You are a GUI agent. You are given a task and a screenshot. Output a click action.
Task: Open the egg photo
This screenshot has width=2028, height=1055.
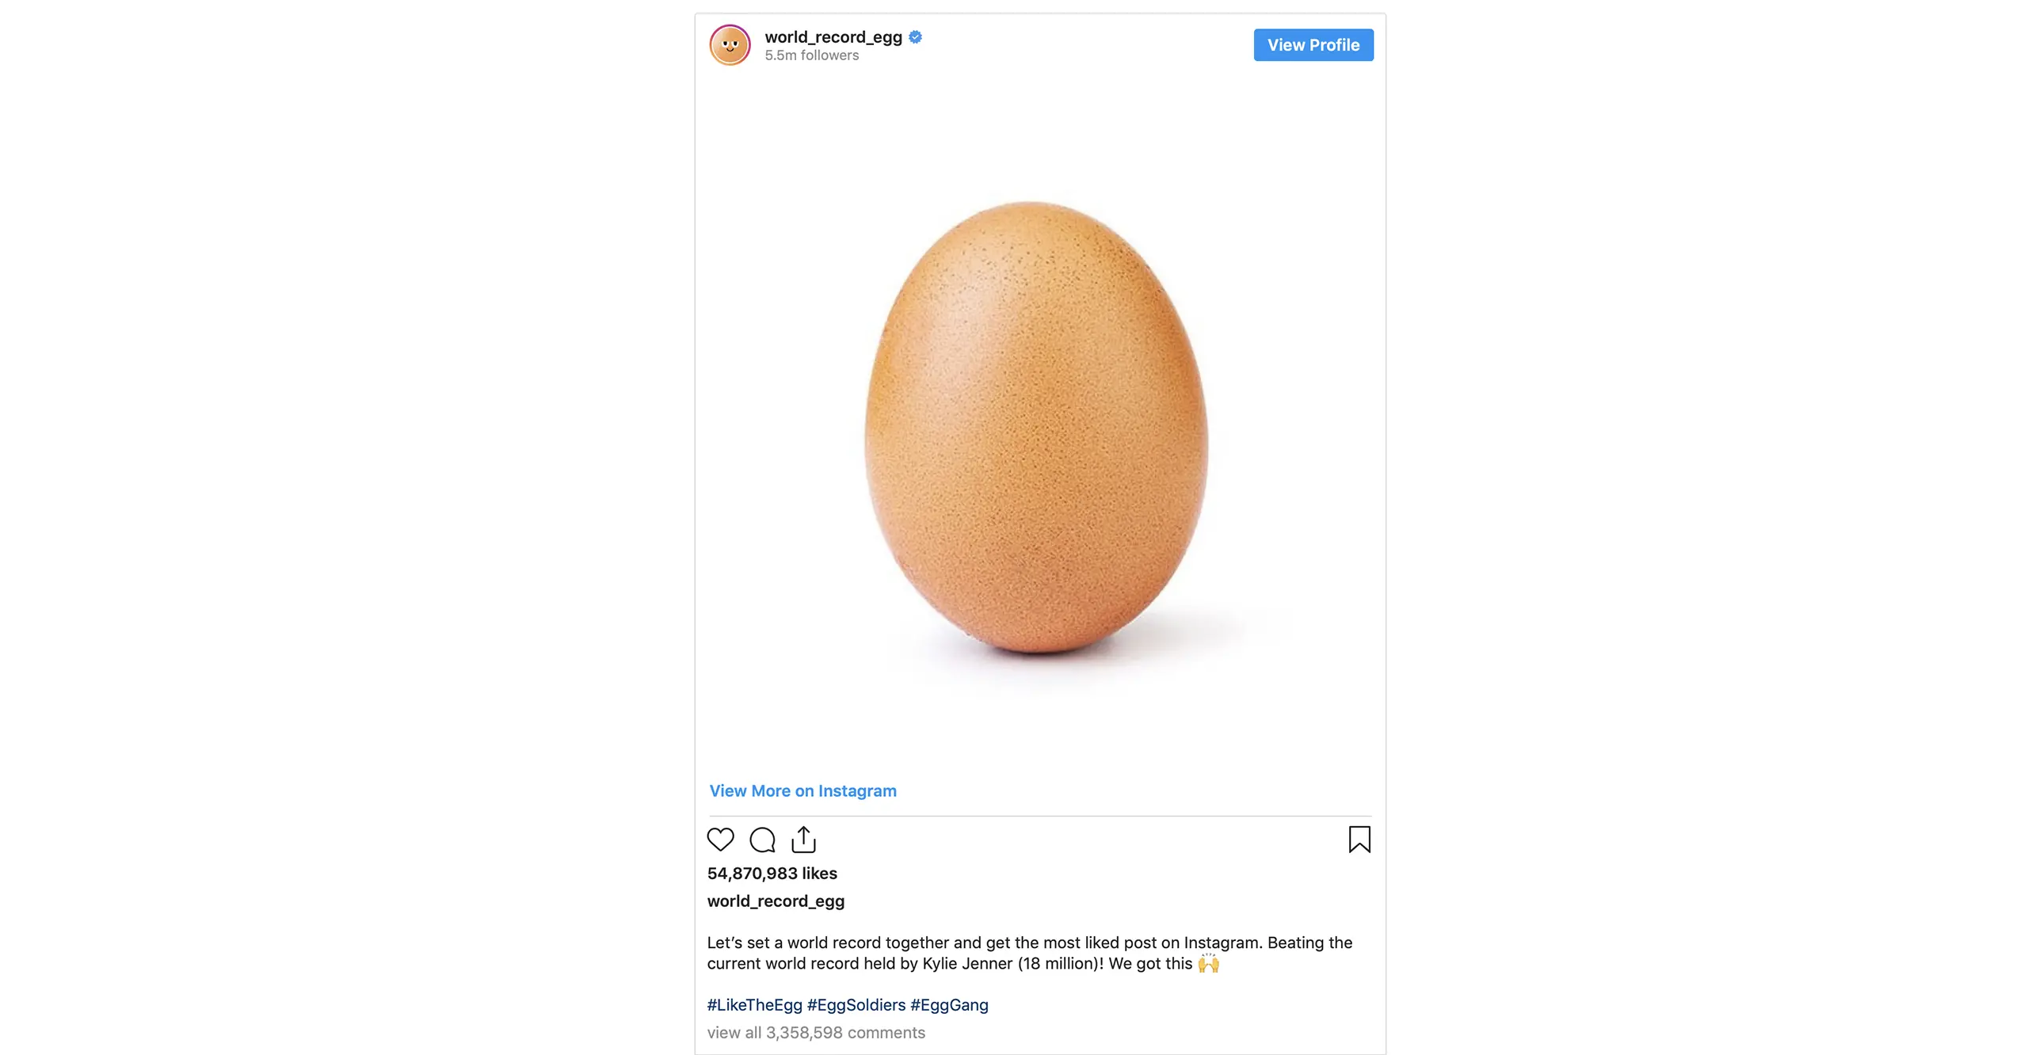click(1036, 428)
